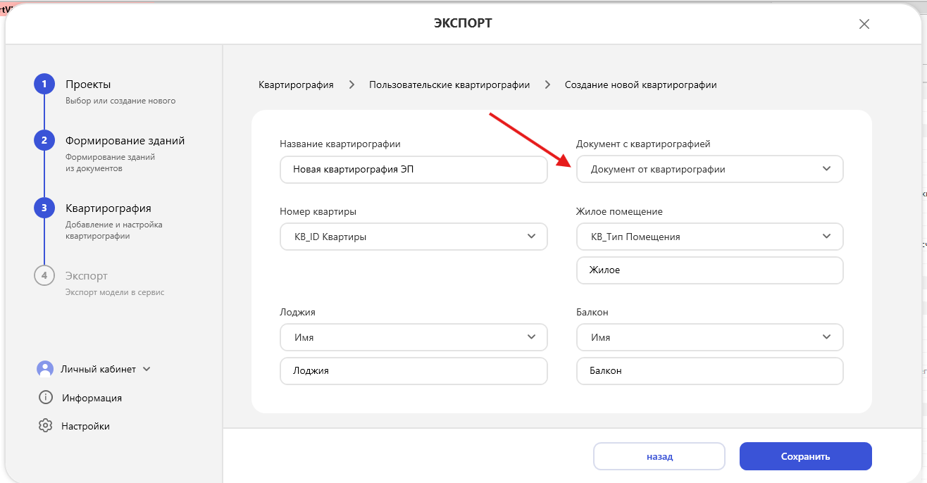Open Квартирография step label in sidebar

point(108,208)
